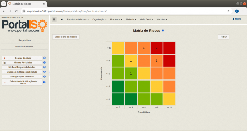This screenshot has width=247, height=131.
Task: Bookmark page with the star icon
Action: (228, 11)
